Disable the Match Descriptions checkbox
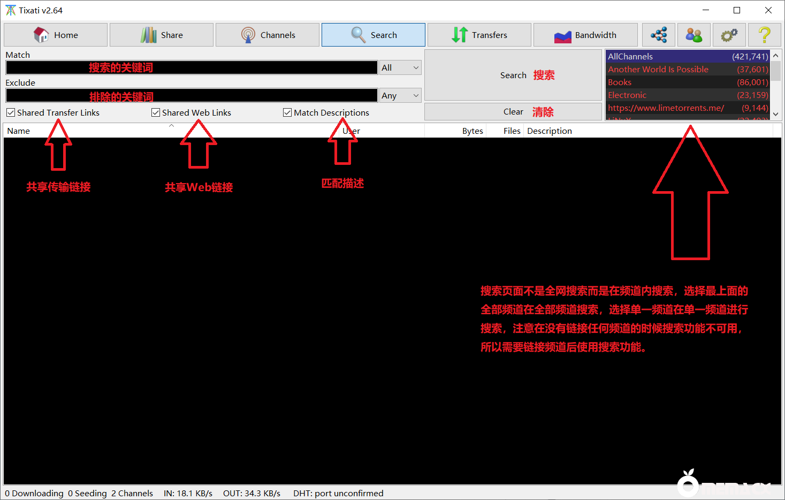Screen dimensions: 785x500 pyautogui.click(x=287, y=112)
